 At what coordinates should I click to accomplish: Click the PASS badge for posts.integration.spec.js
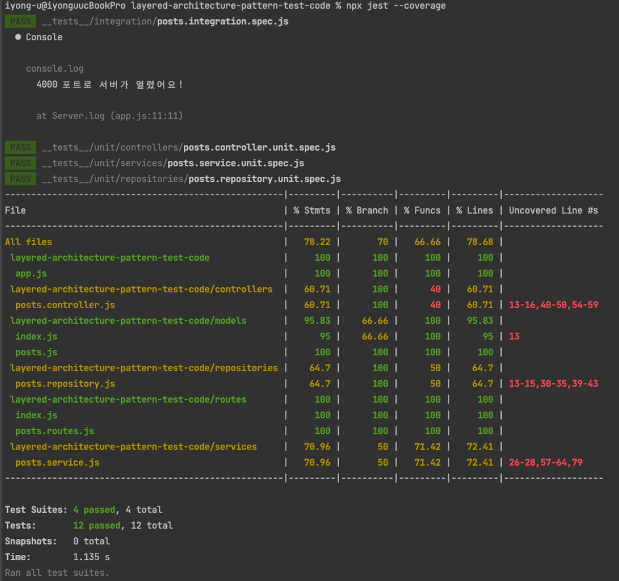(20, 21)
